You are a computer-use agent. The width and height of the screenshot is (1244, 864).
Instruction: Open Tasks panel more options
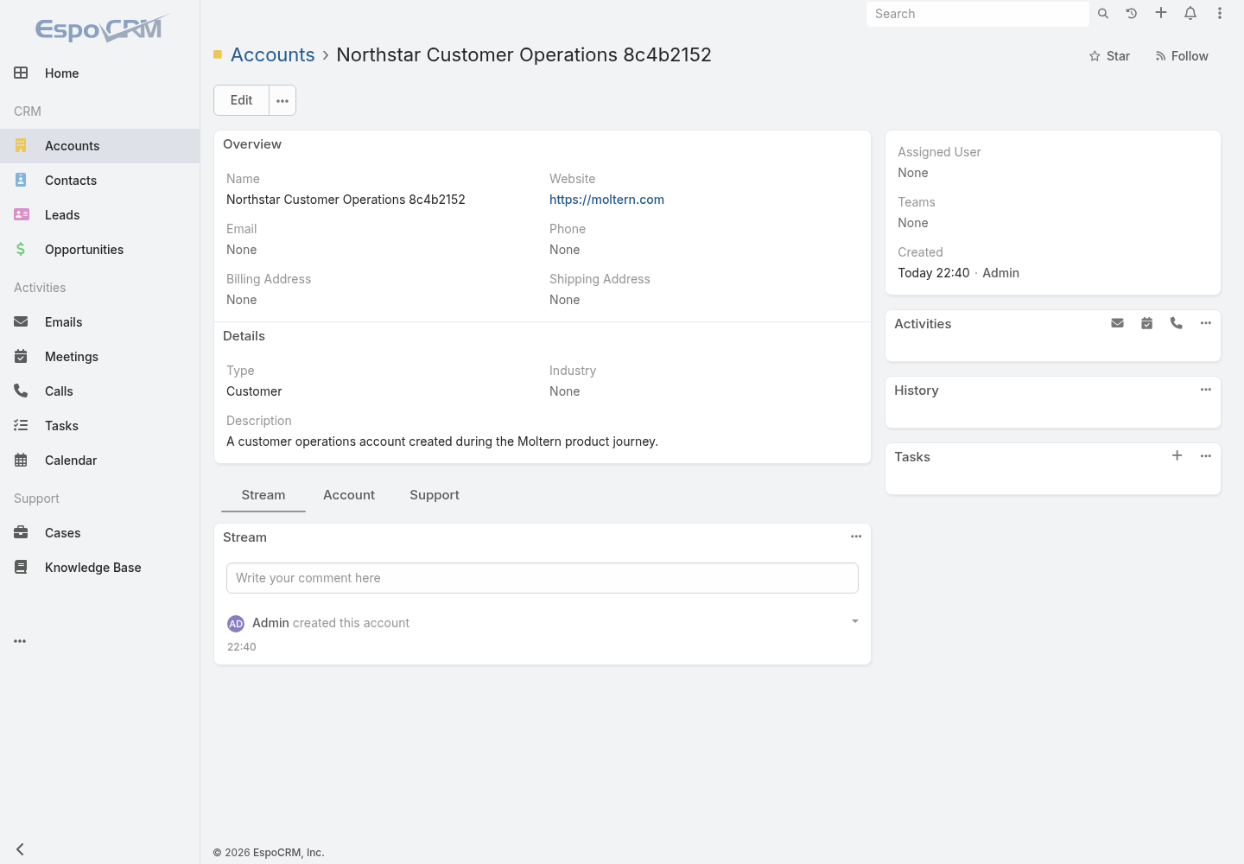tap(1206, 456)
